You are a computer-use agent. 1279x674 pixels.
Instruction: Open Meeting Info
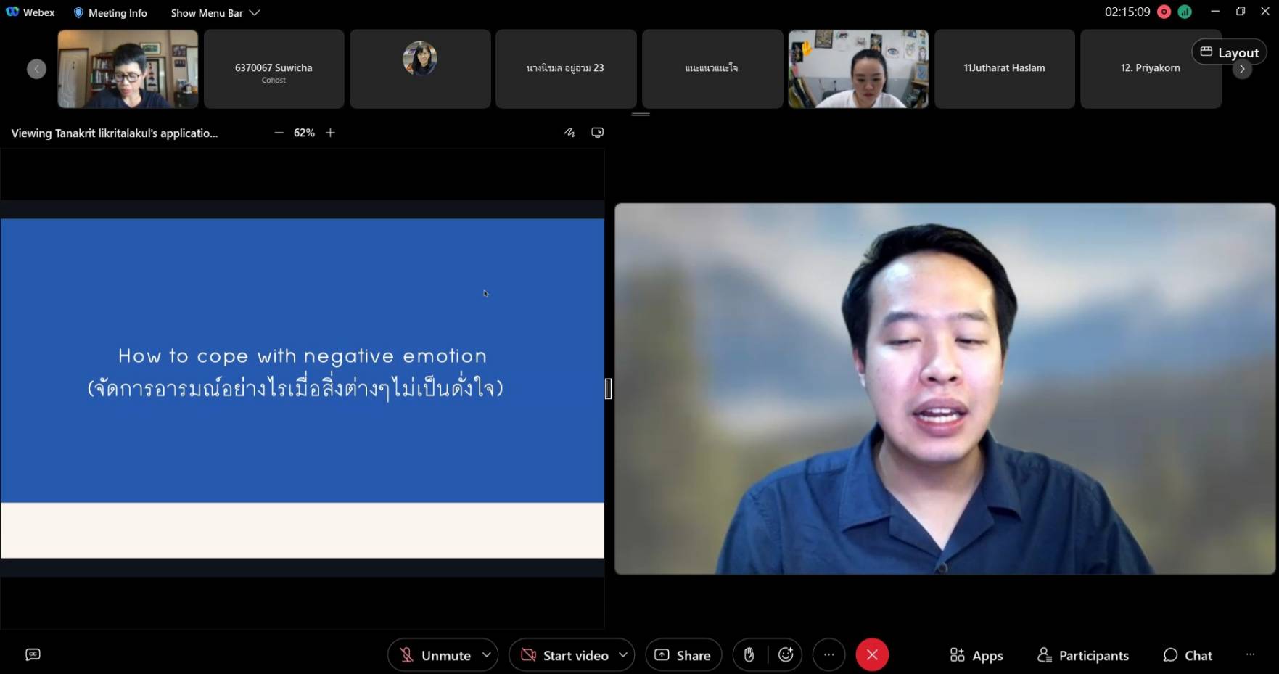(x=110, y=12)
